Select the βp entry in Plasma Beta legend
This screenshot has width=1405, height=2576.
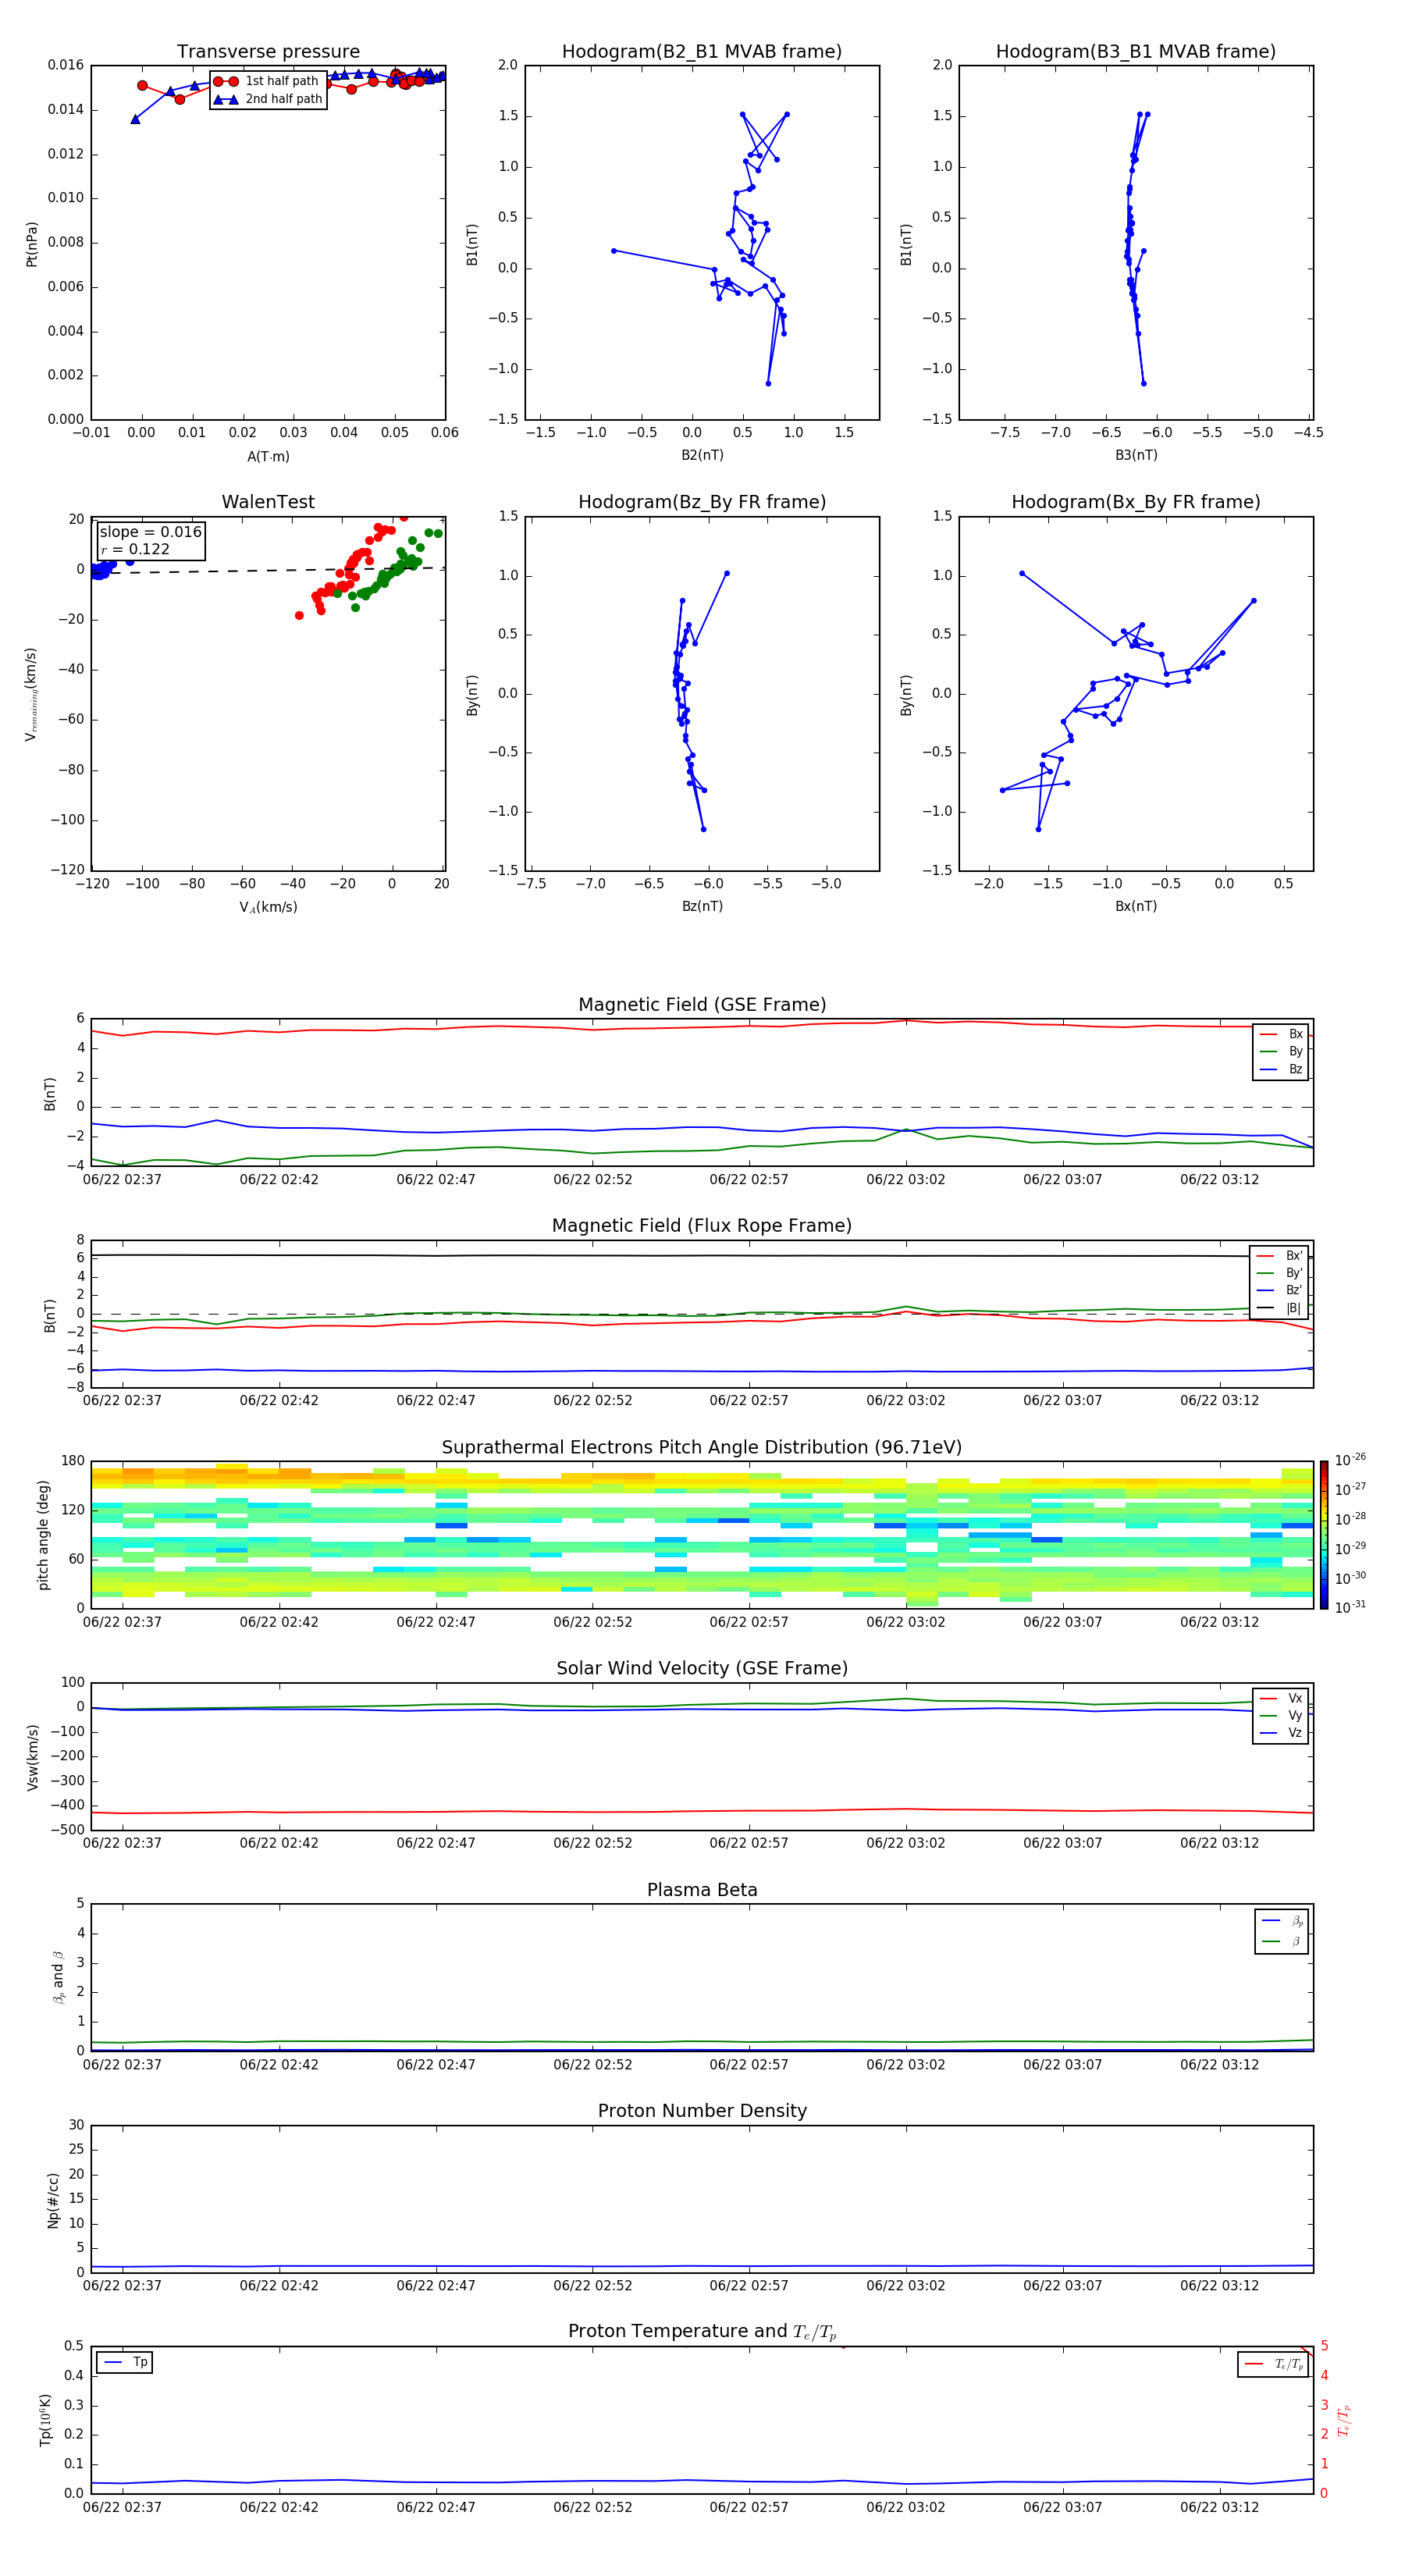click(1282, 1921)
